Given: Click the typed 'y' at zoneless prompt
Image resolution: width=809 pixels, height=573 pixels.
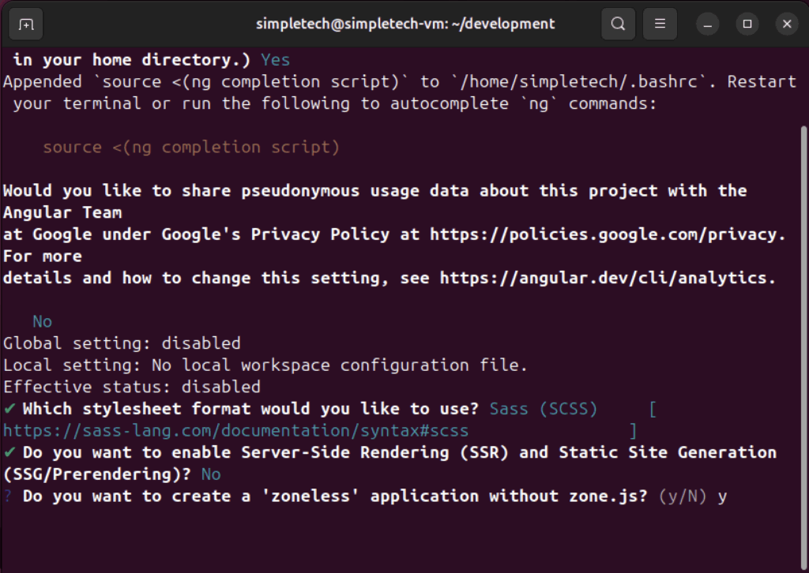Looking at the screenshot, I should click(722, 496).
